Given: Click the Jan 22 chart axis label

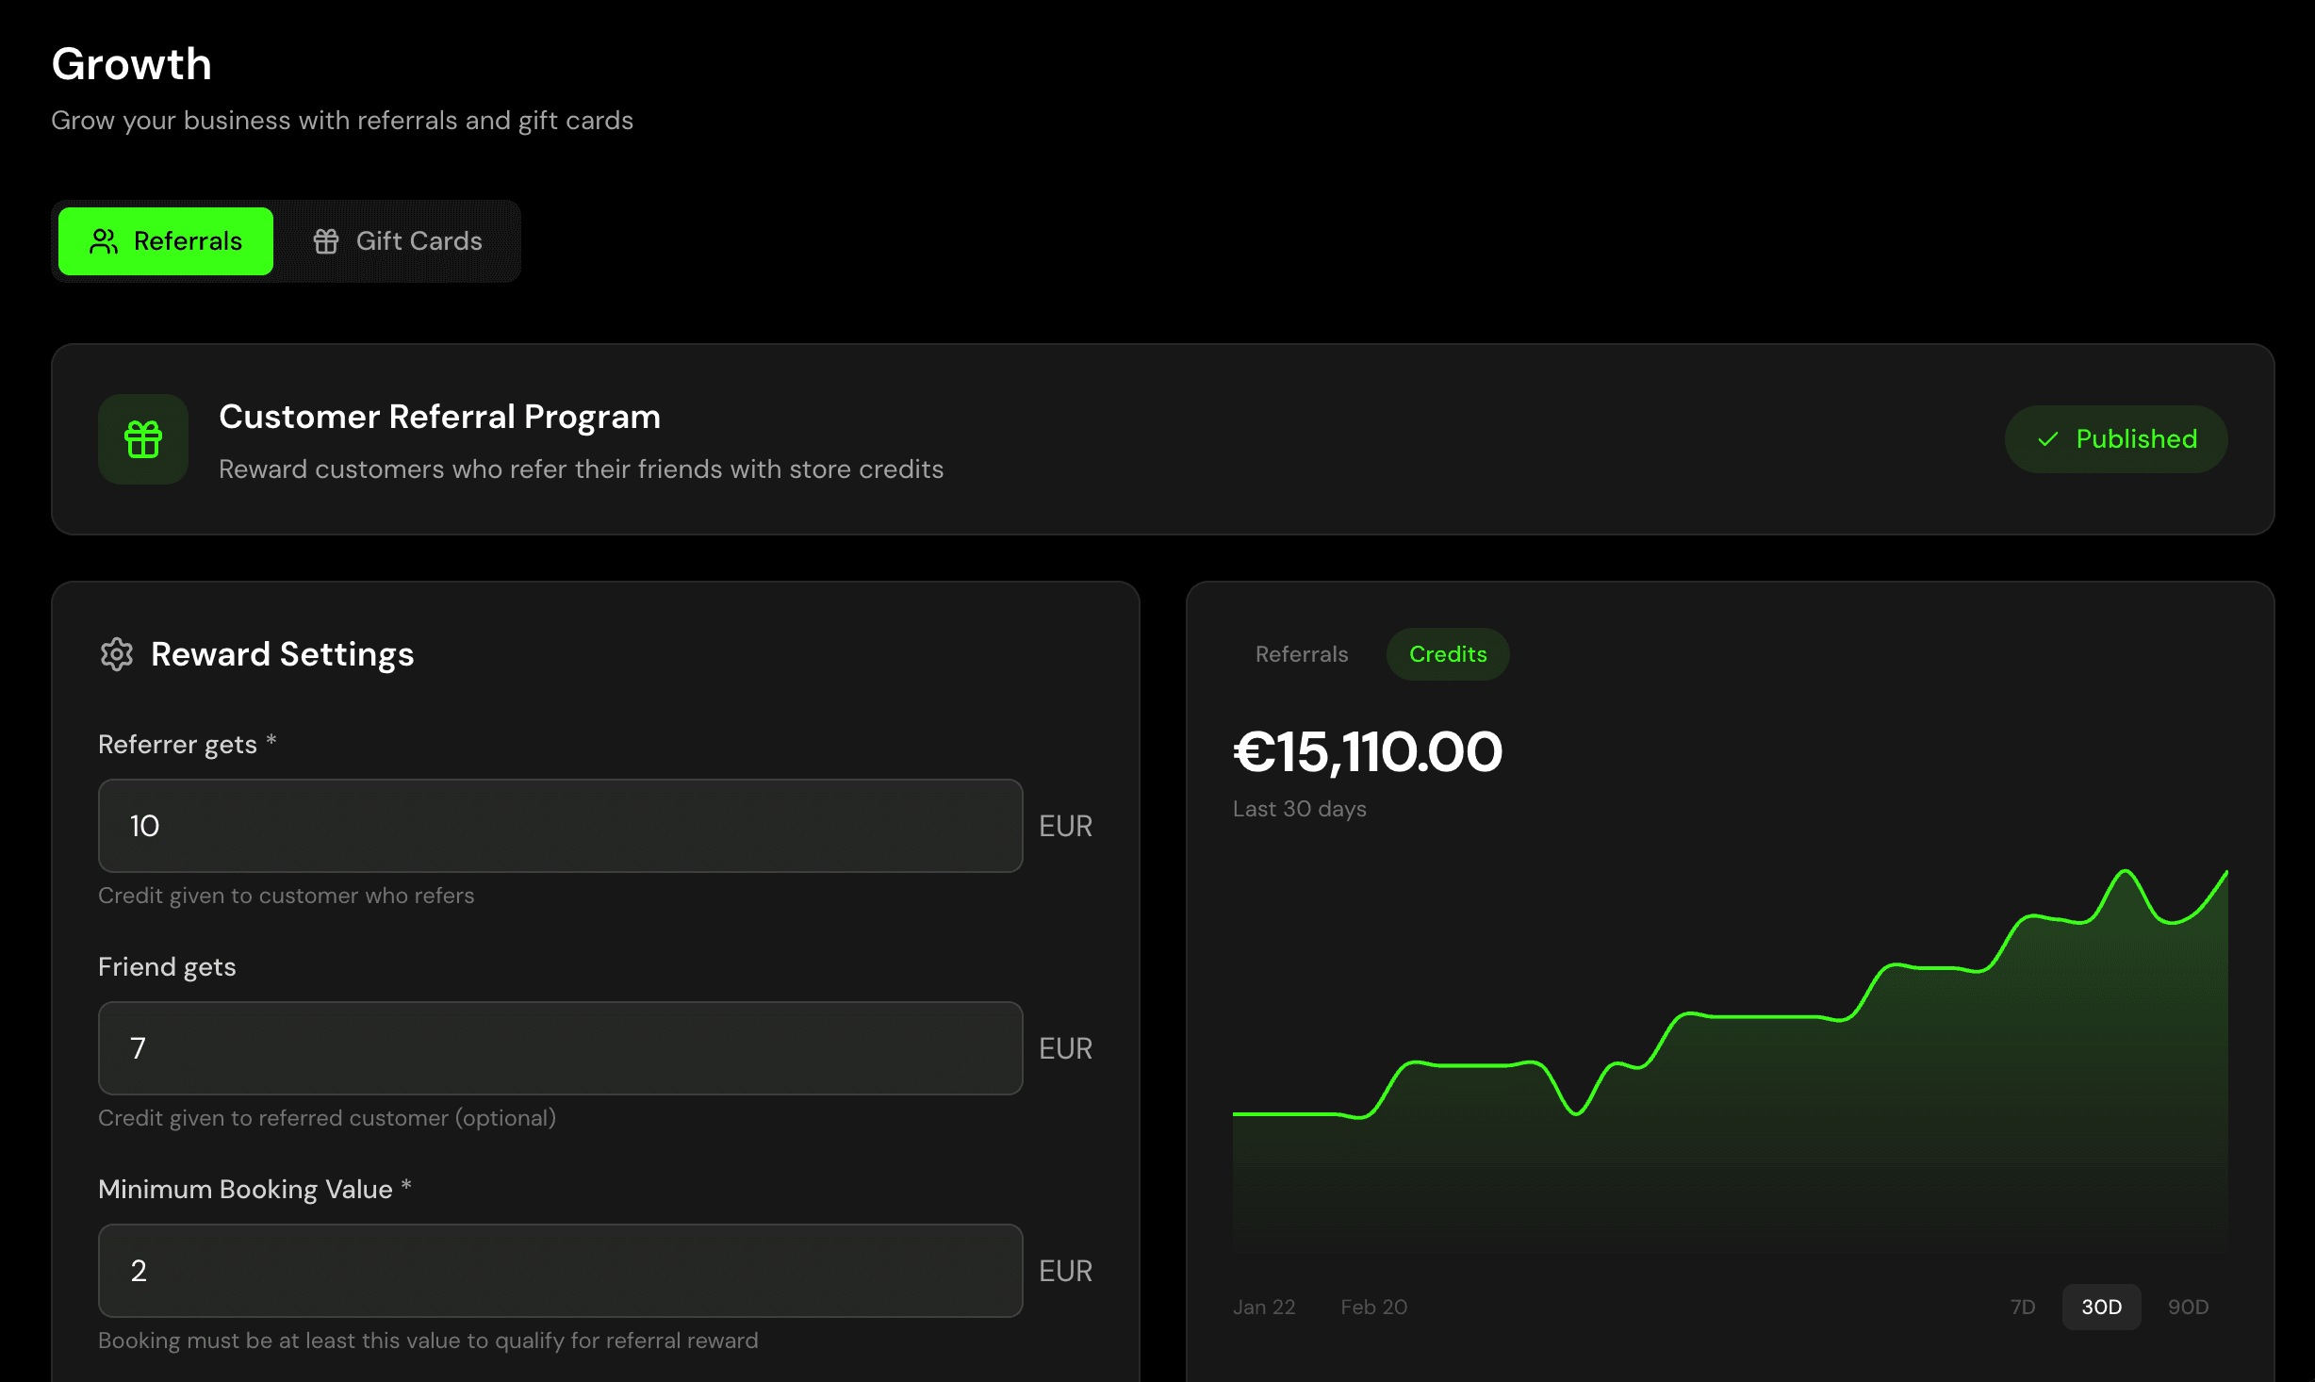Looking at the screenshot, I should click(x=1263, y=1307).
